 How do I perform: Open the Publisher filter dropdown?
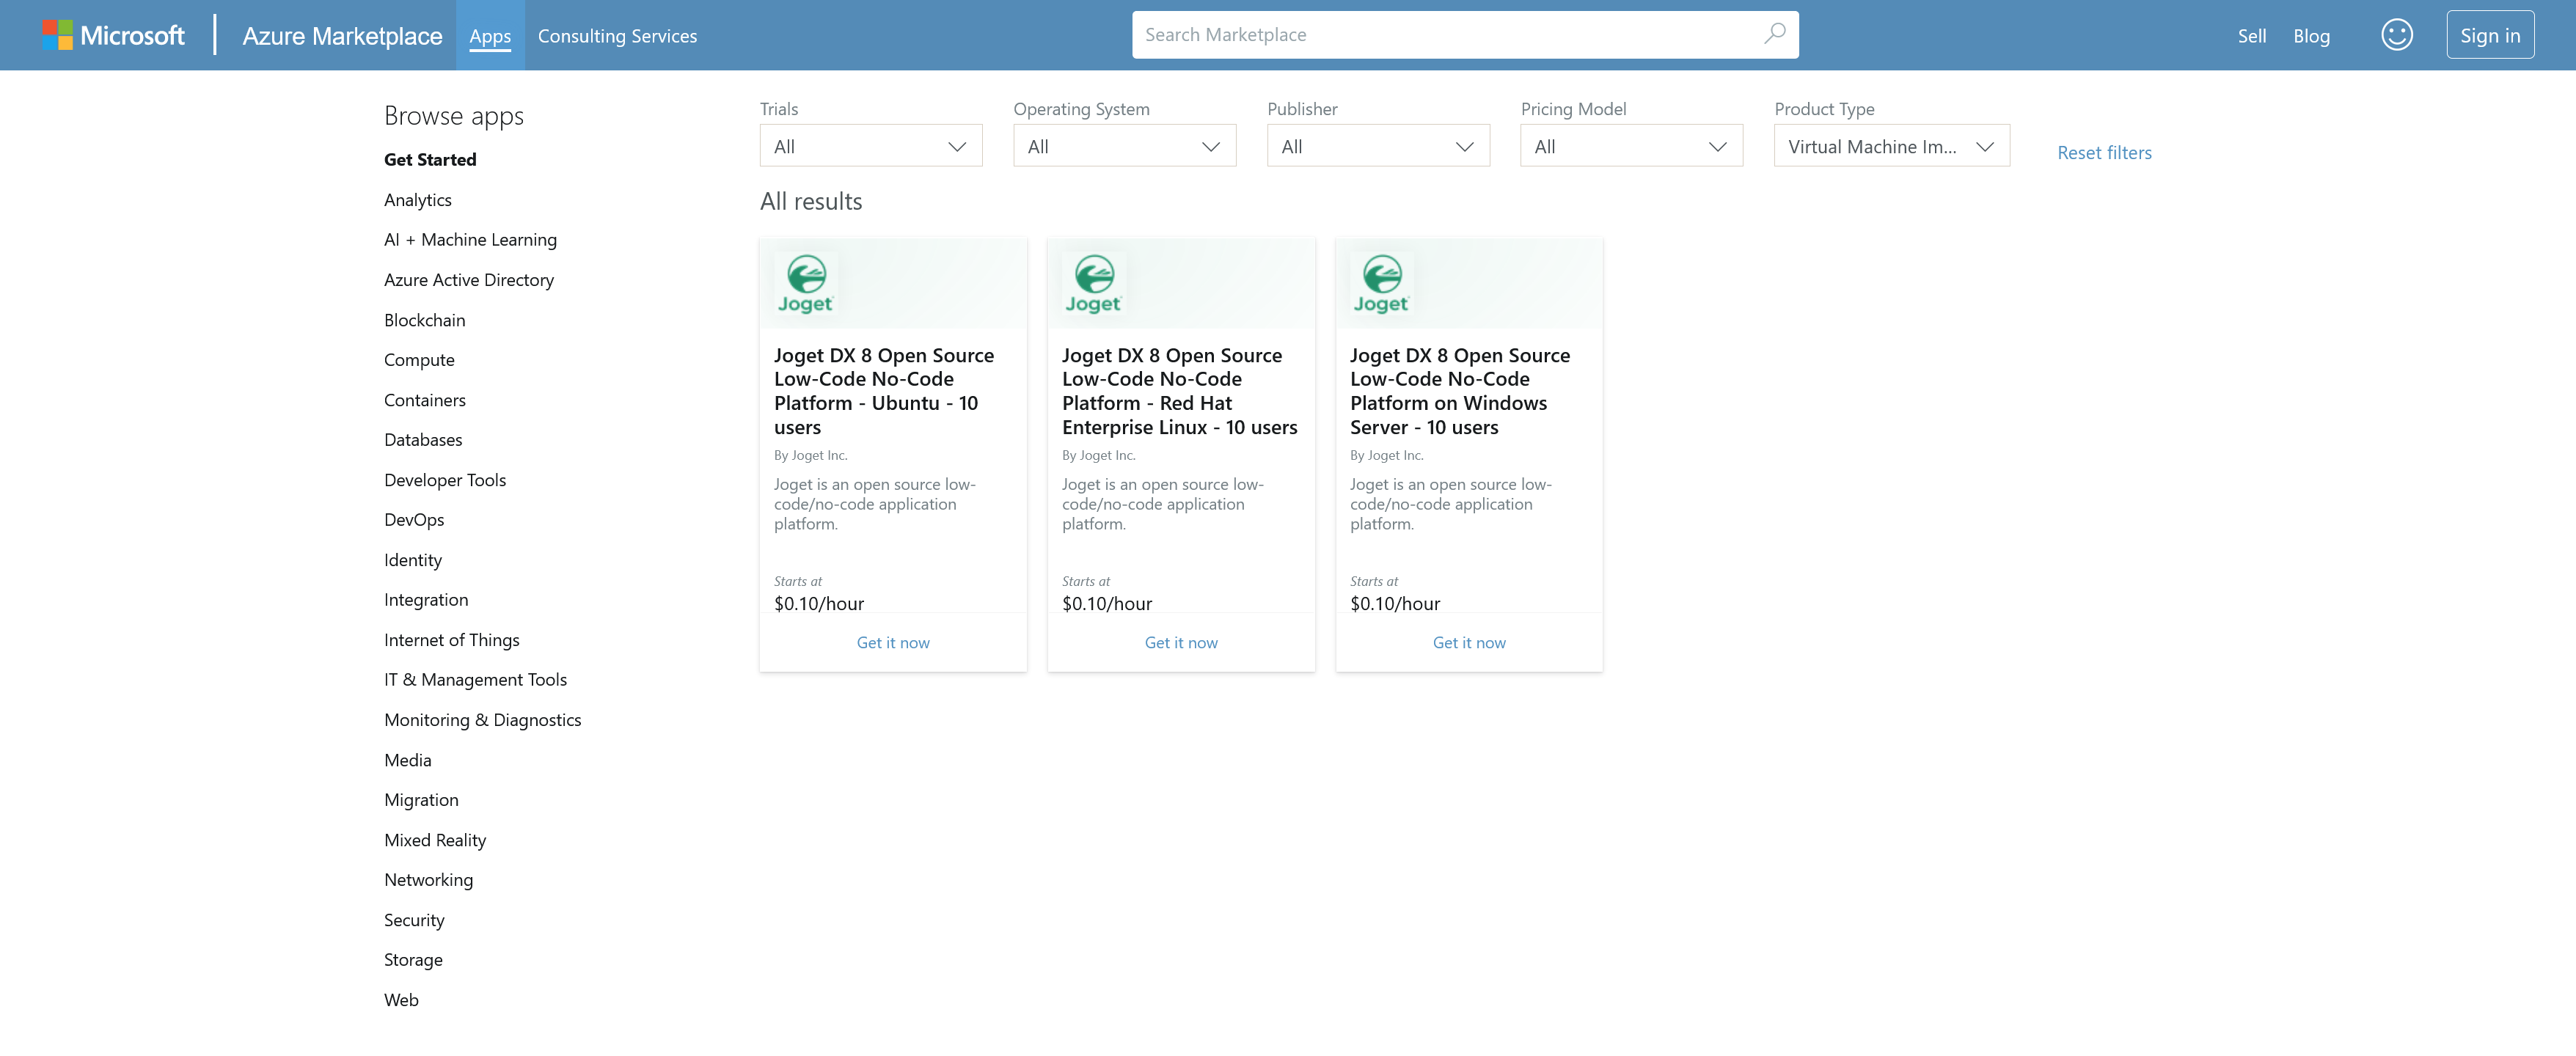coord(1377,146)
